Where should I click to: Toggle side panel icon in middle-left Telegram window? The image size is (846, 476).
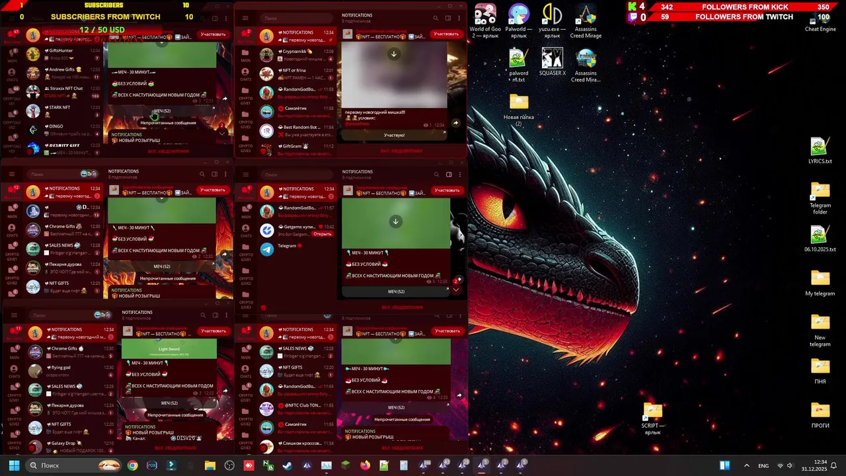[x=215, y=175]
